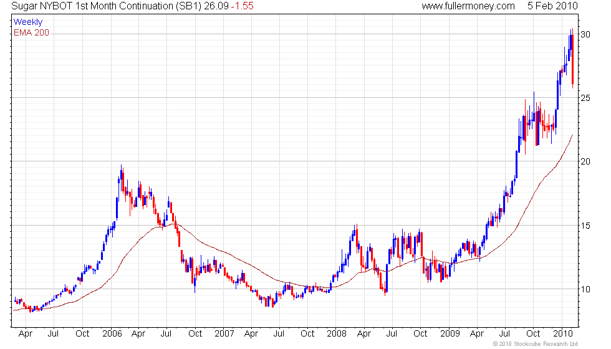Click the first 'Apr' label on the x-axis
The width and height of the screenshot is (611, 349).
click(26, 334)
